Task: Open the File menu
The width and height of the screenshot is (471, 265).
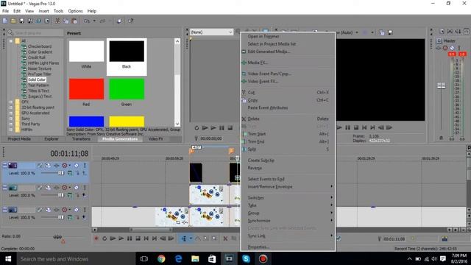Action: pos(5,11)
